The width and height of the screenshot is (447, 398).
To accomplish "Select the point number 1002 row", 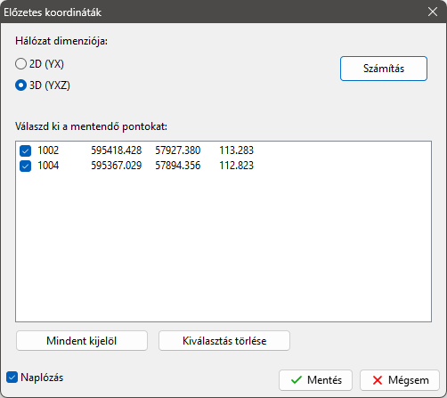I will (x=48, y=150).
